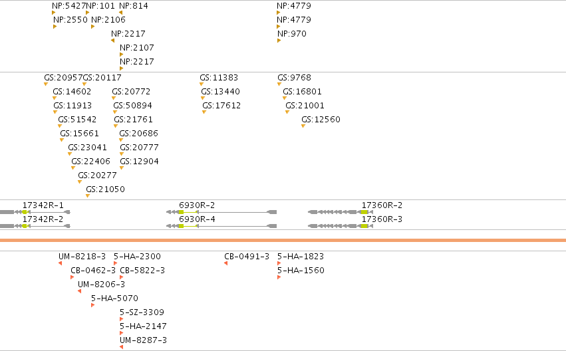Click the insertion triangle under GS:20117

click(x=84, y=84)
